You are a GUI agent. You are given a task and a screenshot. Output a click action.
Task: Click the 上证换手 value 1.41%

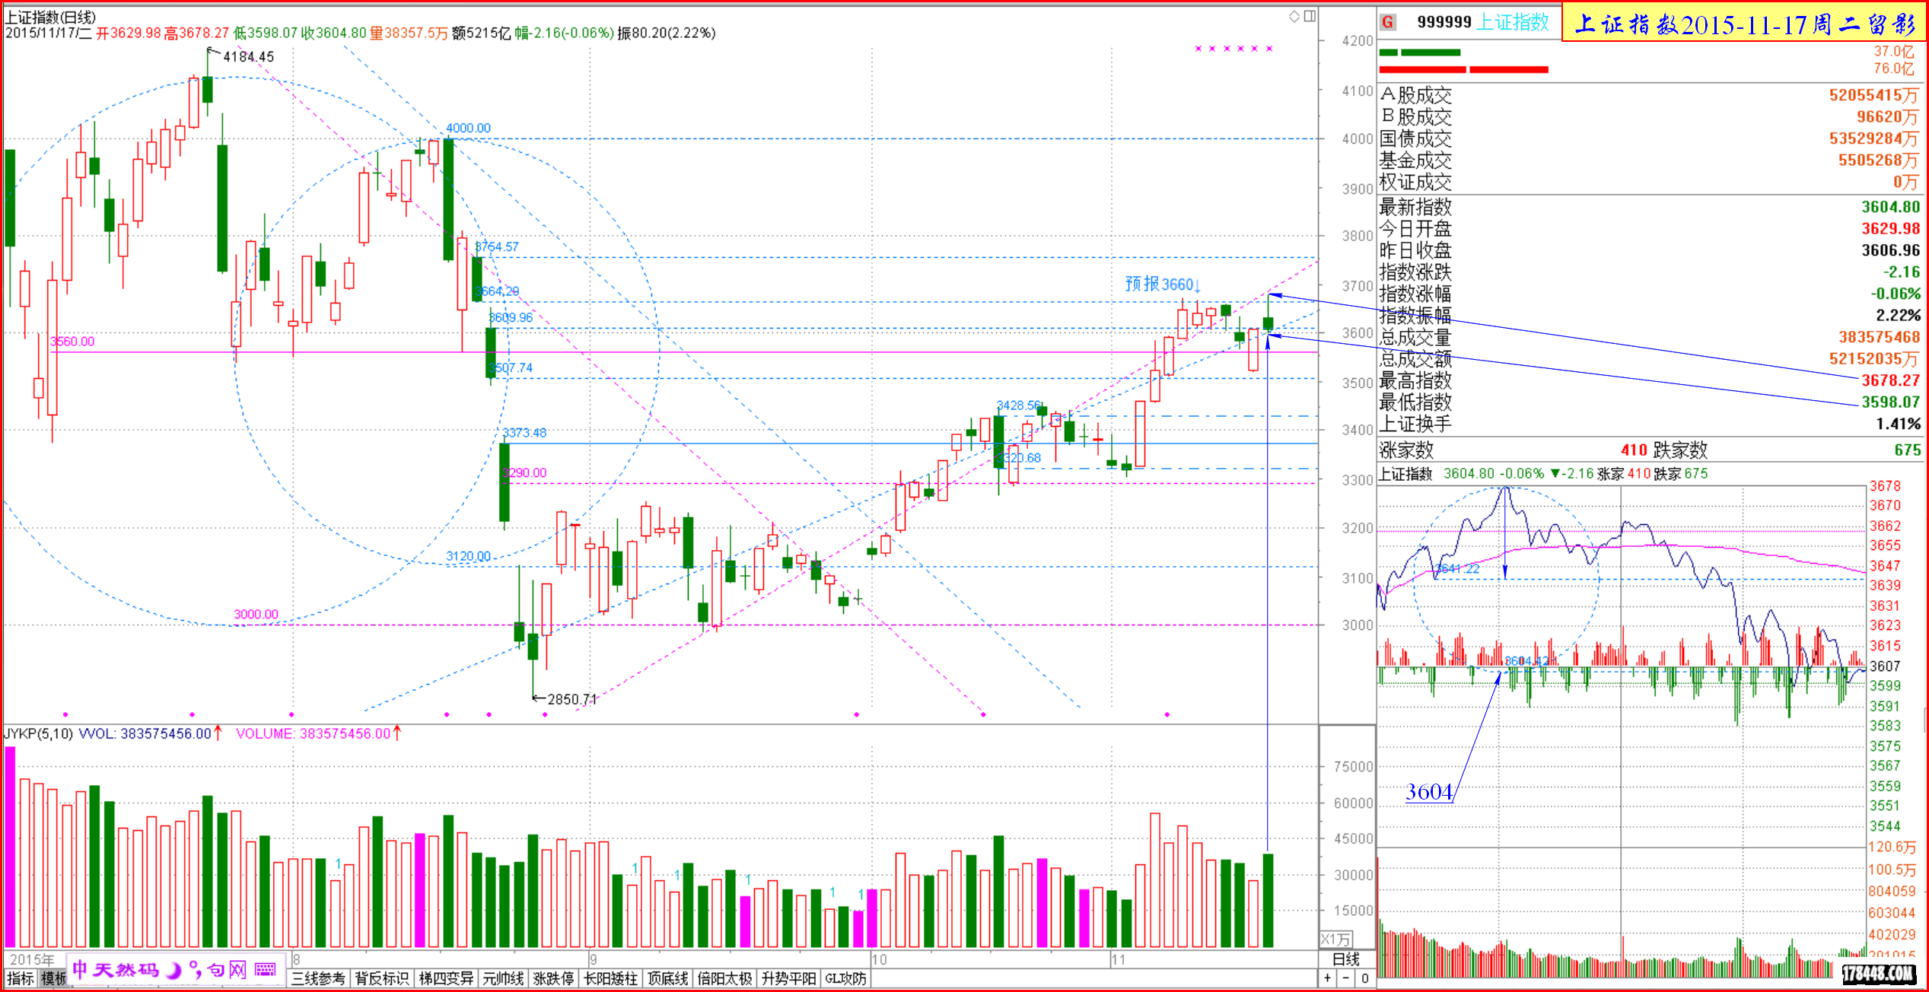[1898, 424]
